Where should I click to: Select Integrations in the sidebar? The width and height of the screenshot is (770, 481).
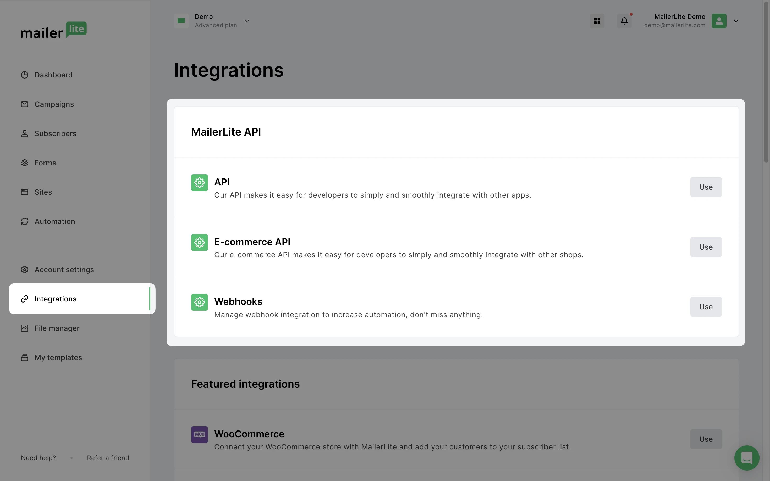(55, 299)
